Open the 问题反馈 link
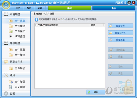 [121, 3]
